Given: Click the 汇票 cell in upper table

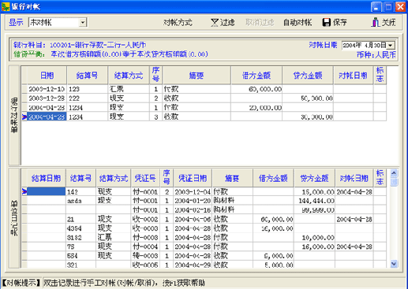Looking at the screenshot, I should tap(129, 89).
